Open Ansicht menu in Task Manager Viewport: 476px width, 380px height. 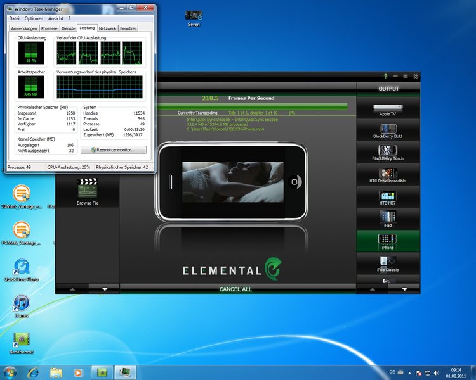pyautogui.click(x=56, y=18)
